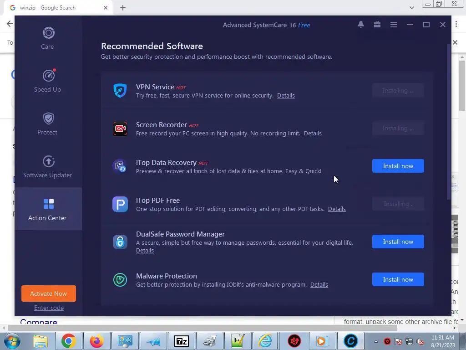Open the Windows Start menu

pyautogui.click(x=11, y=341)
